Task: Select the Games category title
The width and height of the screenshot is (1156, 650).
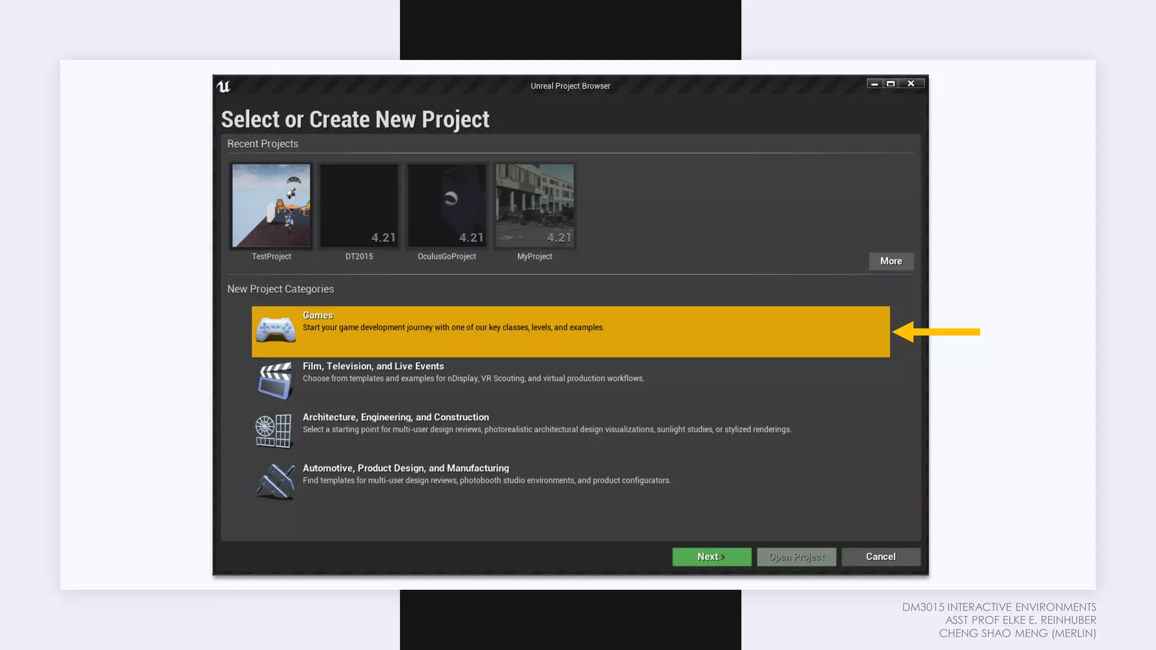Action: pos(318,315)
